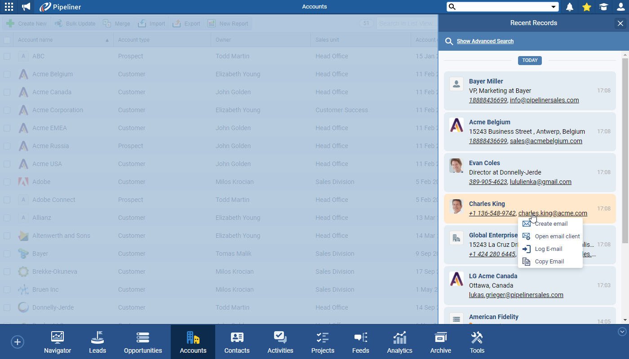629x359 pixels.
Task: Click the megaphone announcements icon
Action: (27, 7)
